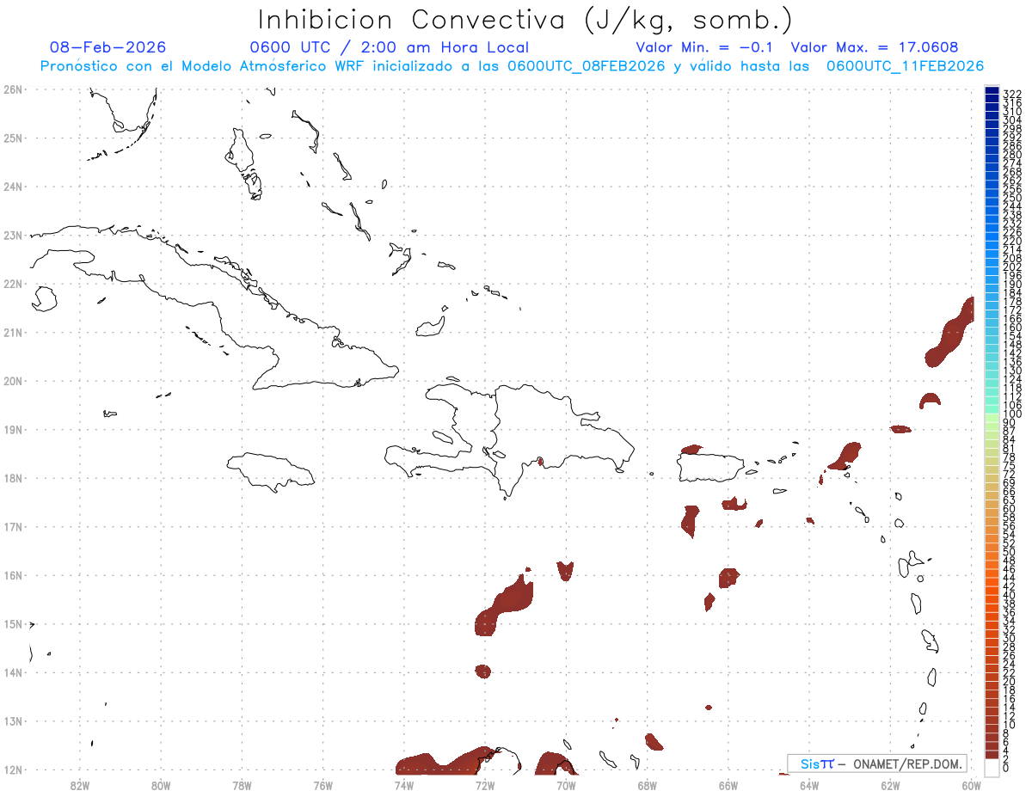Click the "50" color bar label
This screenshot has width=1032, height=797.
(x=1010, y=552)
